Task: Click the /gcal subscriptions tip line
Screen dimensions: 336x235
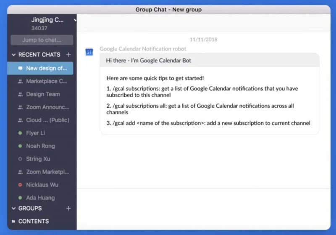Action: [x=202, y=92]
